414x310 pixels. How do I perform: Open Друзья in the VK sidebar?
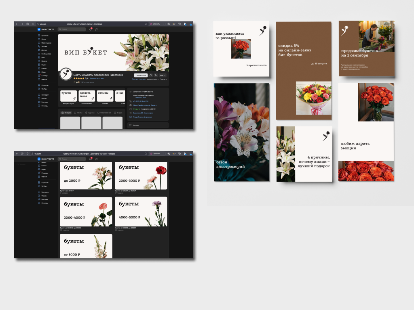tap(43, 50)
